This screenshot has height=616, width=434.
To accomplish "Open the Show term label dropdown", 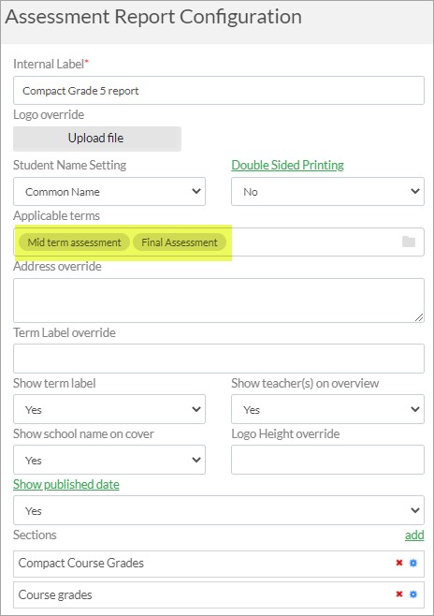I will pyautogui.click(x=109, y=409).
